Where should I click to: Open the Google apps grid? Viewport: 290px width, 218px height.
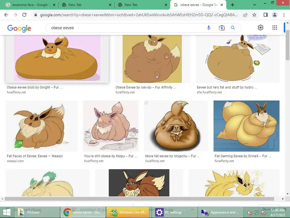pyautogui.click(x=275, y=28)
